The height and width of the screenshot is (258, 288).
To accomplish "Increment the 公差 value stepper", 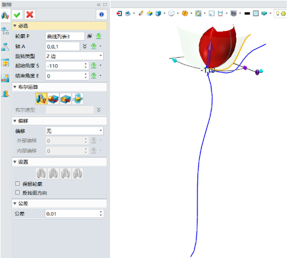I will (101, 212).
